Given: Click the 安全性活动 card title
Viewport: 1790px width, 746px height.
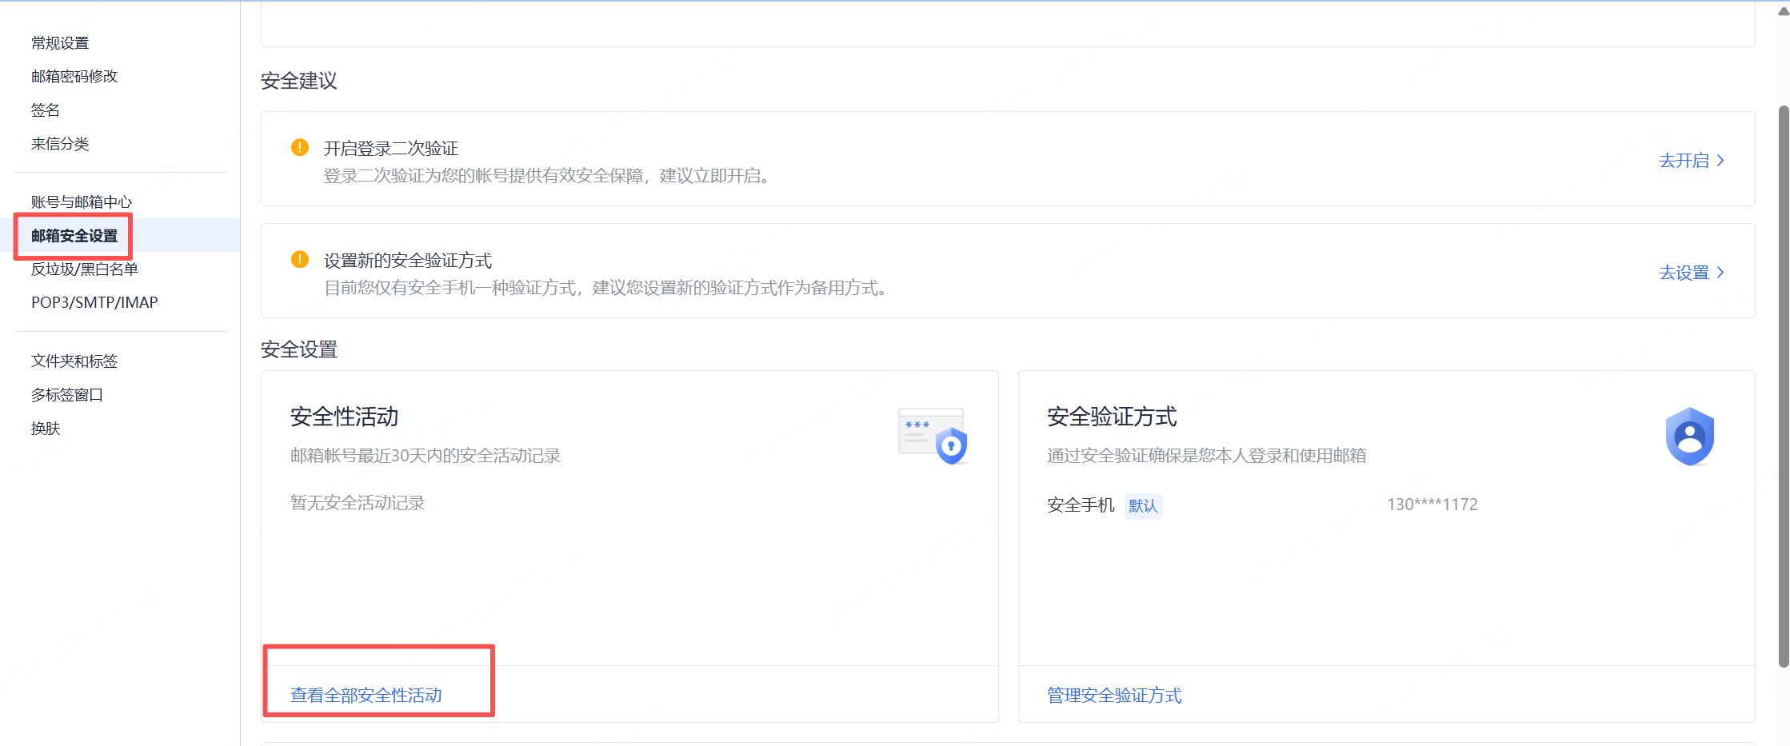Looking at the screenshot, I should (x=344, y=417).
